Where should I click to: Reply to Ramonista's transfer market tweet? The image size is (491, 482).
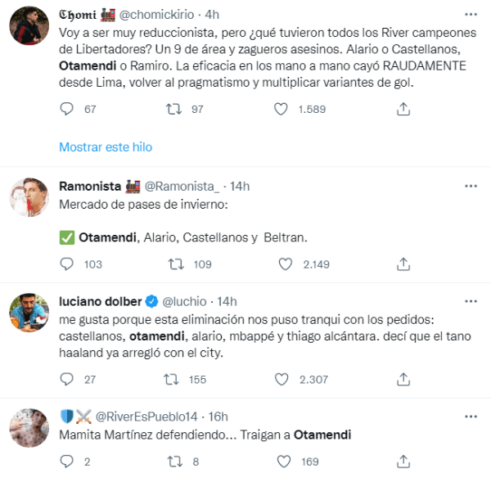(68, 264)
